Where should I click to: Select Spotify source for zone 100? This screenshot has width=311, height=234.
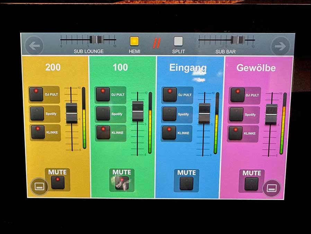click(103, 114)
